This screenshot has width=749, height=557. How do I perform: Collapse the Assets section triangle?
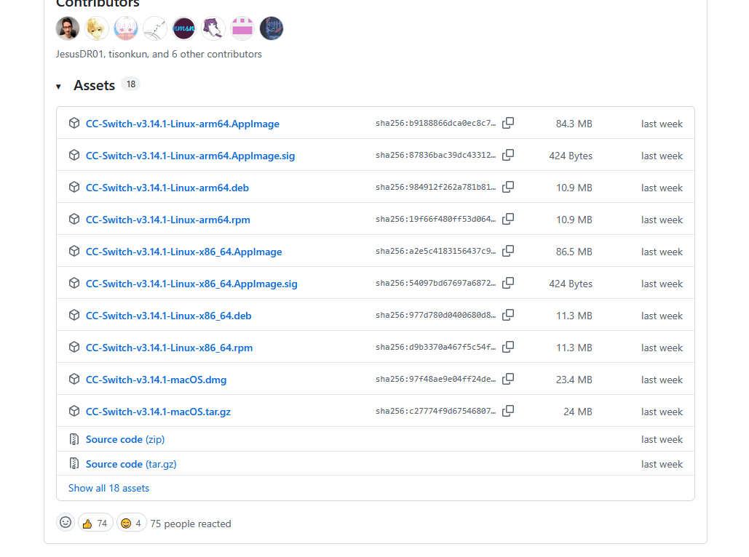(58, 87)
